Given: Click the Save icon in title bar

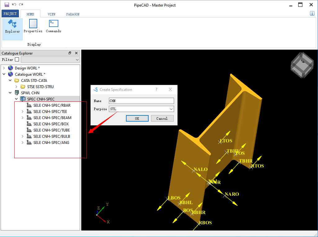Looking at the screenshot, I should click(x=7, y=5).
